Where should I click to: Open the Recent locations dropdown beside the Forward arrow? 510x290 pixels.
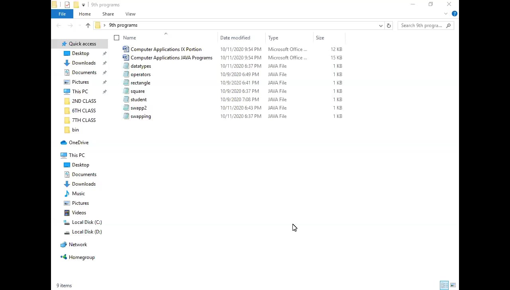(x=80, y=25)
